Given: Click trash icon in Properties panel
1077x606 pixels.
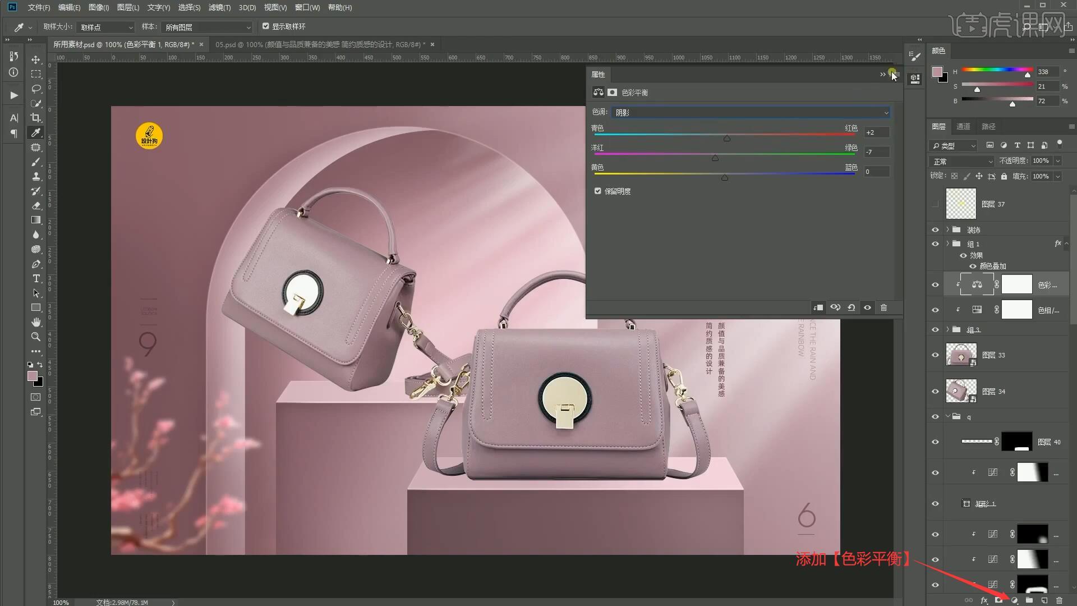Looking at the screenshot, I should pos(884,307).
